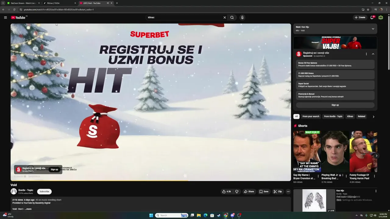Open YouTube notifications bell
Image resolution: width=390 pixels, height=219 pixels.
pyautogui.click(x=372, y=17)
